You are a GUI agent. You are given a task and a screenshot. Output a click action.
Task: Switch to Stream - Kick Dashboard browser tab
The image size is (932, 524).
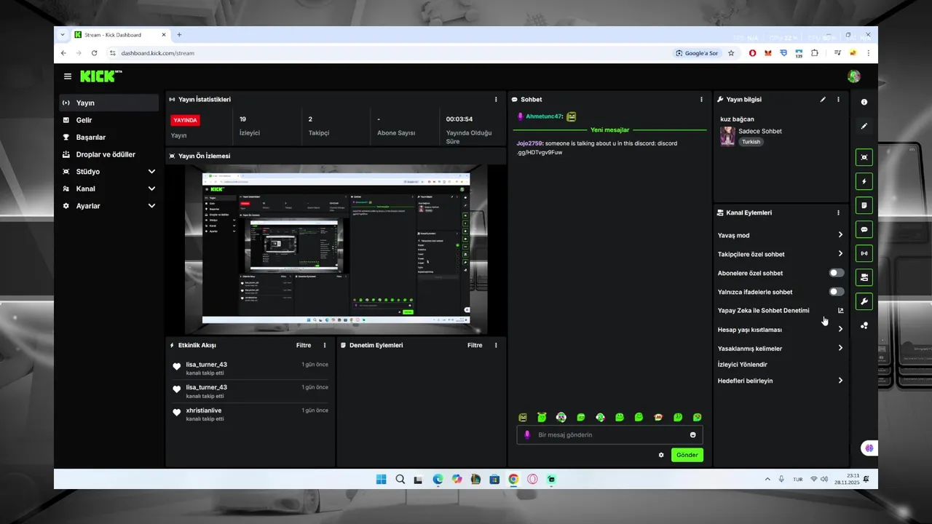click(x=120, y=35)
